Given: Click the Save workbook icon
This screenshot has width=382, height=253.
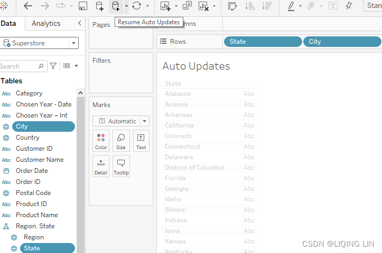Looking at the screenshot, I should [83, 6].
